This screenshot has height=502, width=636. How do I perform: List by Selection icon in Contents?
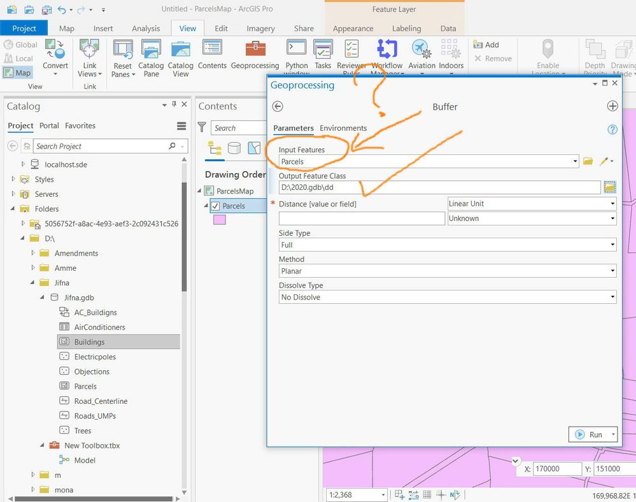pyautogui.click(x=254, y=148)
